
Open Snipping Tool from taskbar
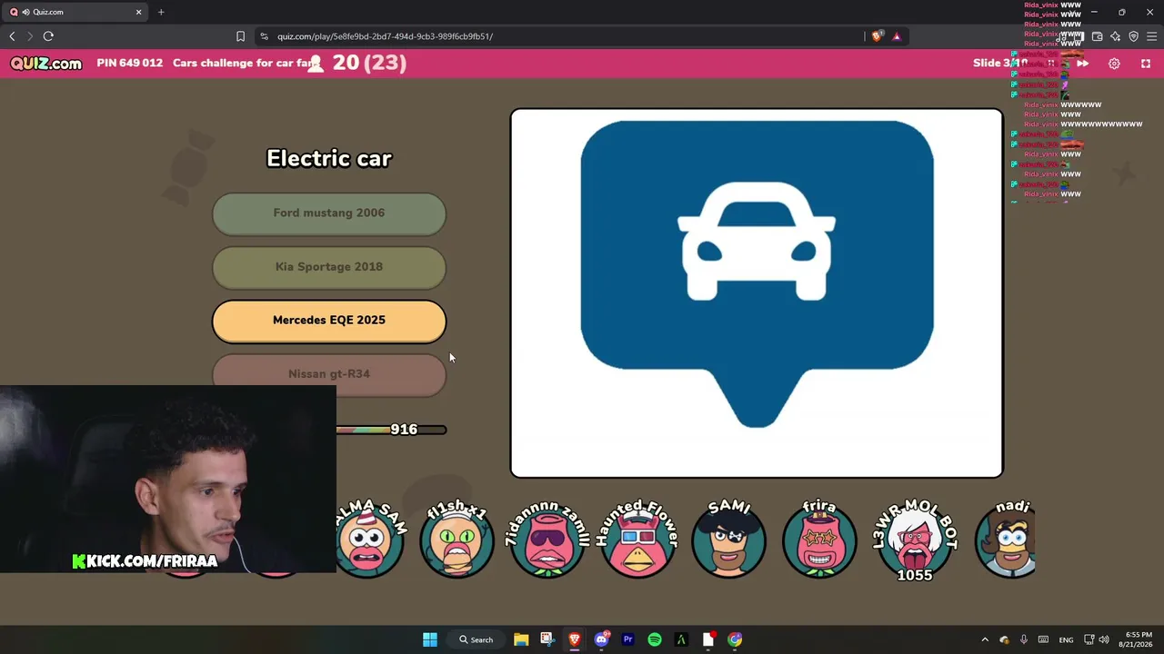547,639
